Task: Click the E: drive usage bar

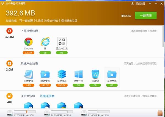Action: (x=99, y=112)
